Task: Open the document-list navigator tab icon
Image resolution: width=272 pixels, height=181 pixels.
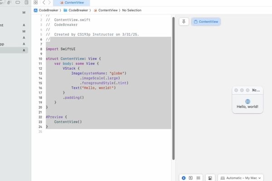Action: pyautogui.click(x=27, y=2)
